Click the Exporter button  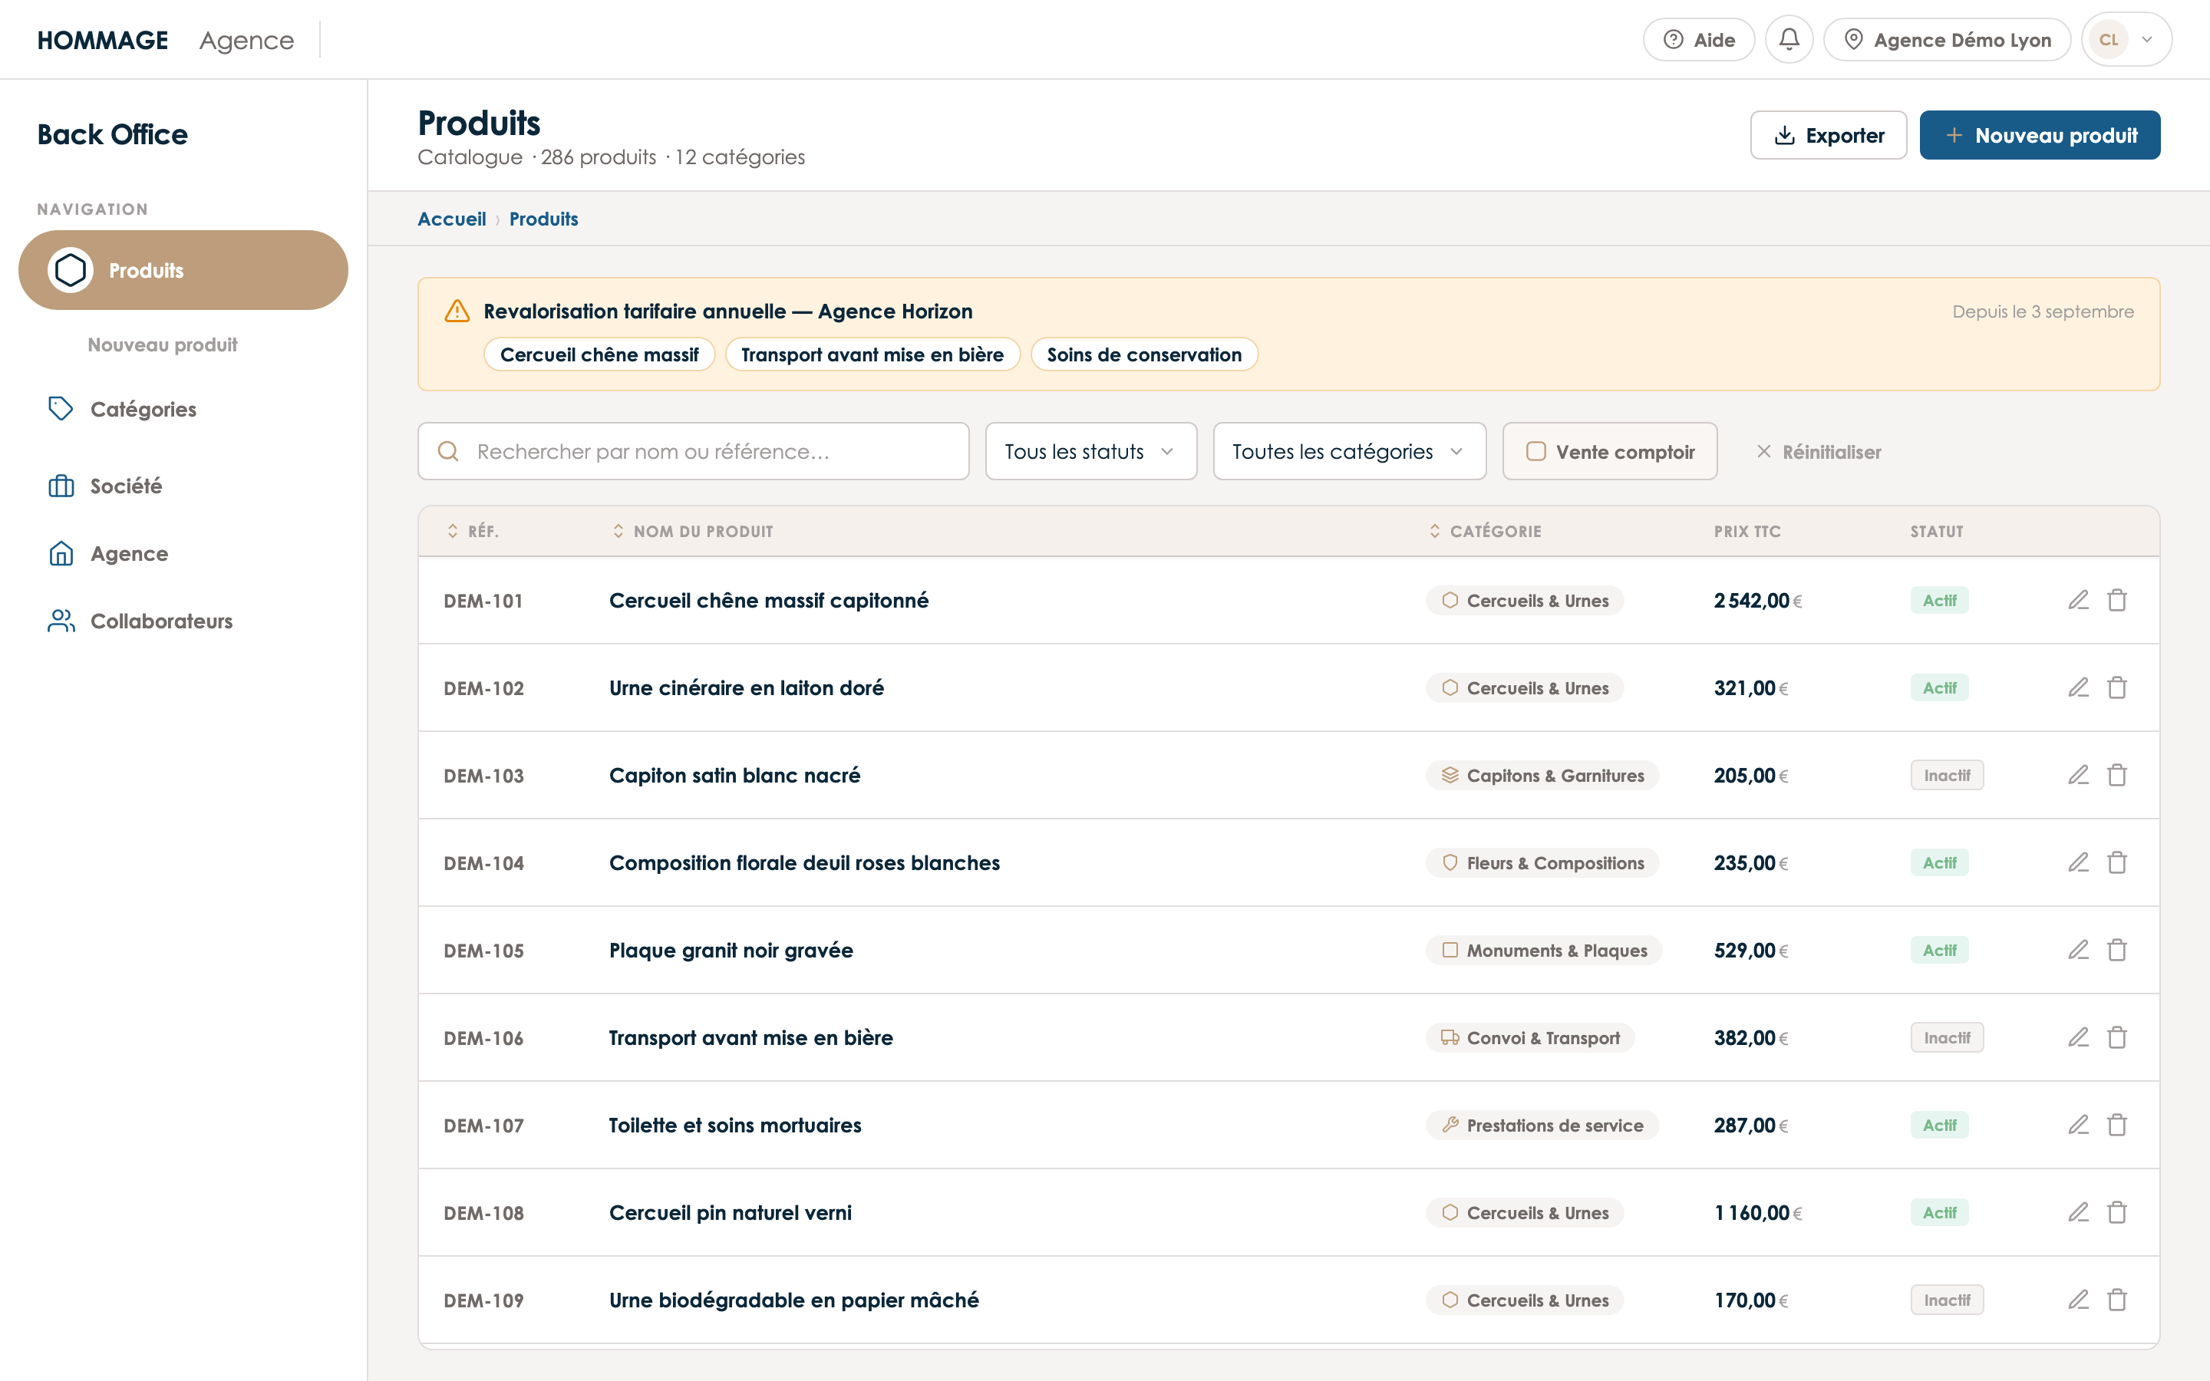(1829, 135)
